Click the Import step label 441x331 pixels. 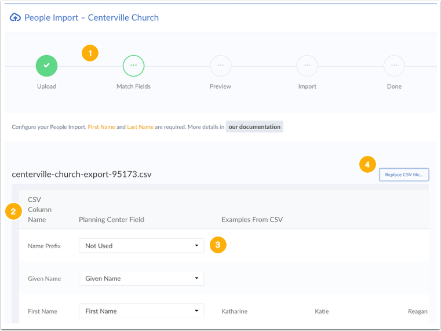click(307, 86)
